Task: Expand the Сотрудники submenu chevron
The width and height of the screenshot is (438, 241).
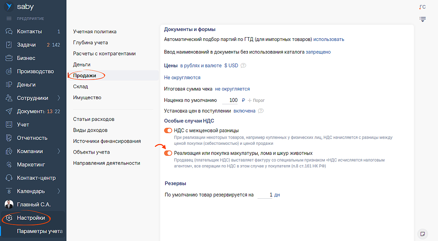Action: 59,98
